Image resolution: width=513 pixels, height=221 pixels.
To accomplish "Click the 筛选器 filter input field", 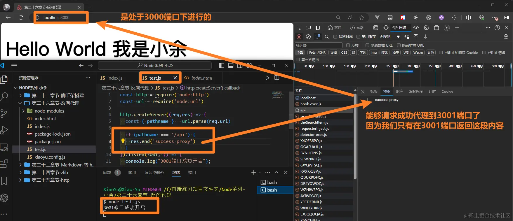I will [x=319, y=45].
